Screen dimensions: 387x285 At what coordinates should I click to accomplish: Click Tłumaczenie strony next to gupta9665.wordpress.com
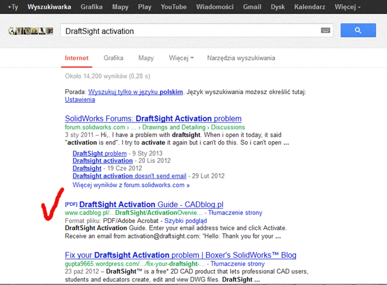[x=238, y=264]
